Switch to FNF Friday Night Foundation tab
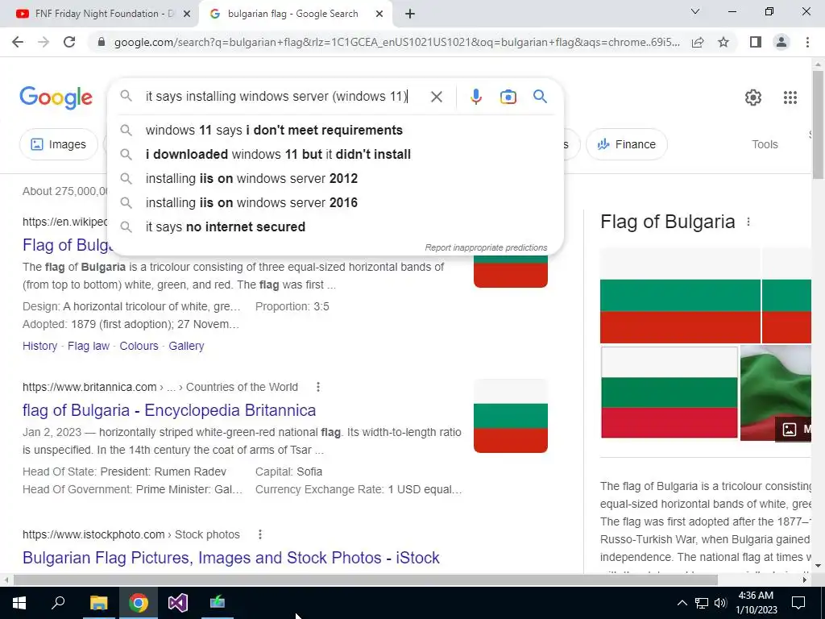825x619 pixels. [x=99, y=15]
